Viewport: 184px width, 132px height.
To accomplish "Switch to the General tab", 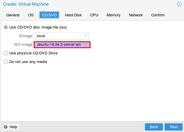I will (x=13, y=15).
